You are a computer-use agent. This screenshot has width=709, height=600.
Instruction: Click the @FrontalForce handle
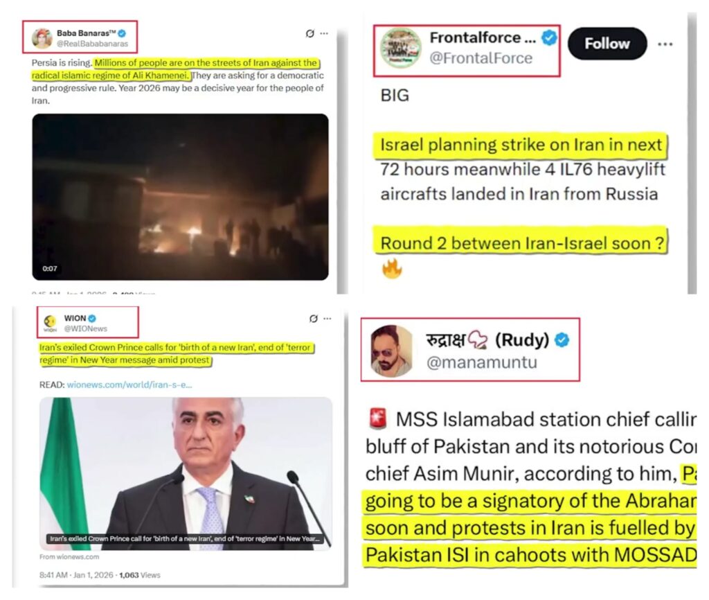point(481,58)
